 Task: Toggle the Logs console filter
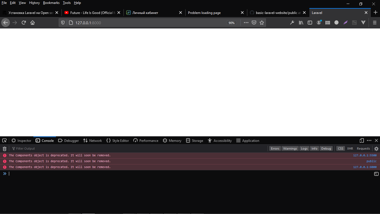[304, 149]
